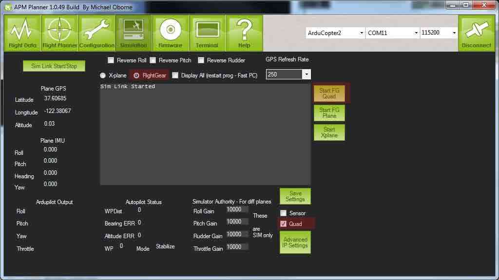Enable the Reverse Roll checkbox
The image size is (499, 280).
point(111,60)
